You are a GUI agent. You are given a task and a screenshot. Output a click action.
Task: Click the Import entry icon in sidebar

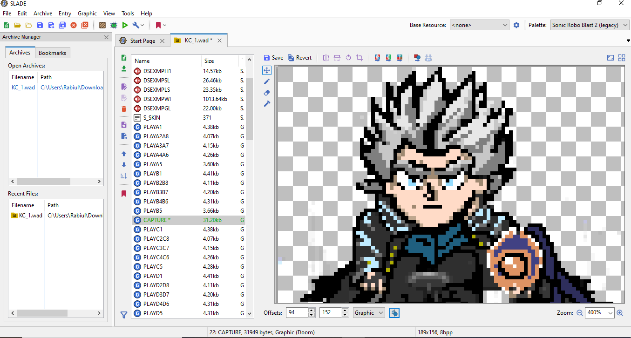[123, 125]
